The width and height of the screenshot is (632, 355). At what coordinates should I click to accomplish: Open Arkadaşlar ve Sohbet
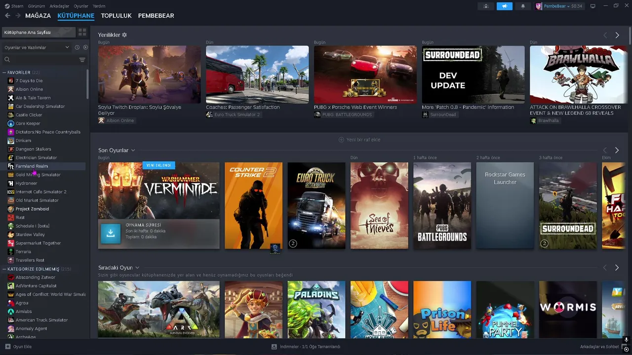pyautogui.click(x=599, y=347)
